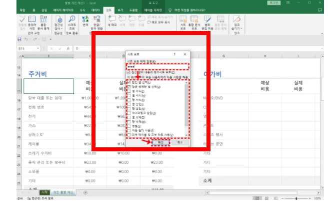This screenshot has width=333, height=223.
Task: Switch to Page Break Preview icon
Action: click(275, 198)
